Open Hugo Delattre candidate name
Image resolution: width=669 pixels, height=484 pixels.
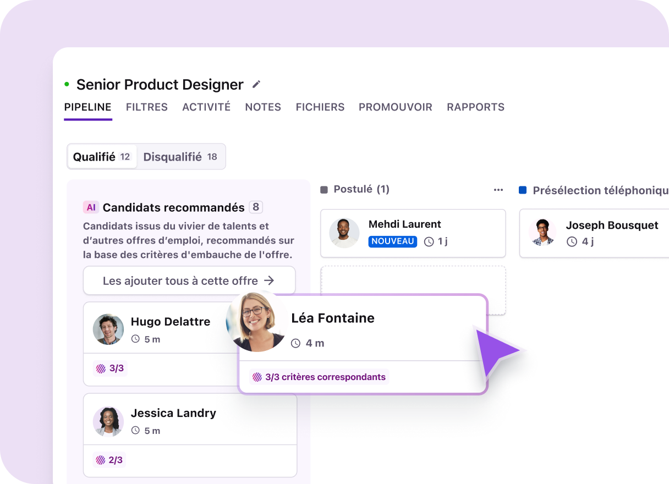(x=171, y=322)
